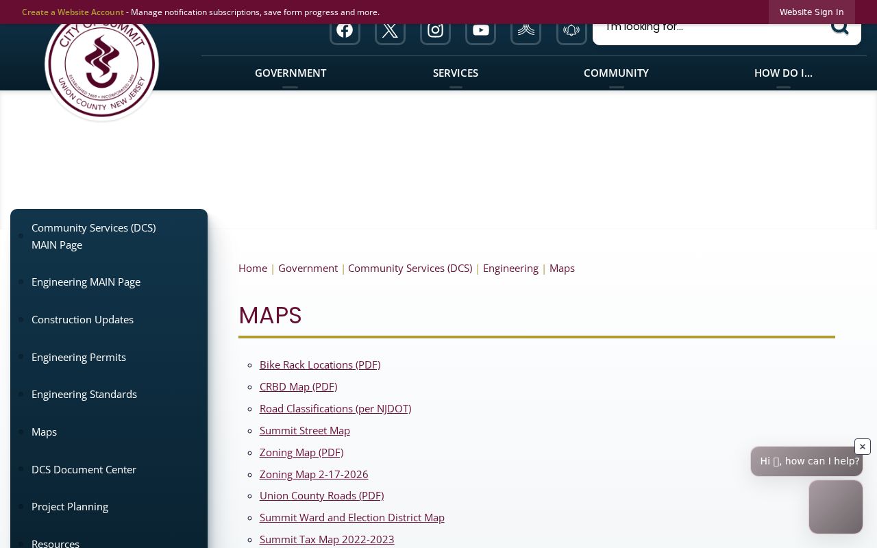Screen dimensions: 877x548
Task: Open Summit Tax Map 2022-2023 link
Action: tap(327, 540)
